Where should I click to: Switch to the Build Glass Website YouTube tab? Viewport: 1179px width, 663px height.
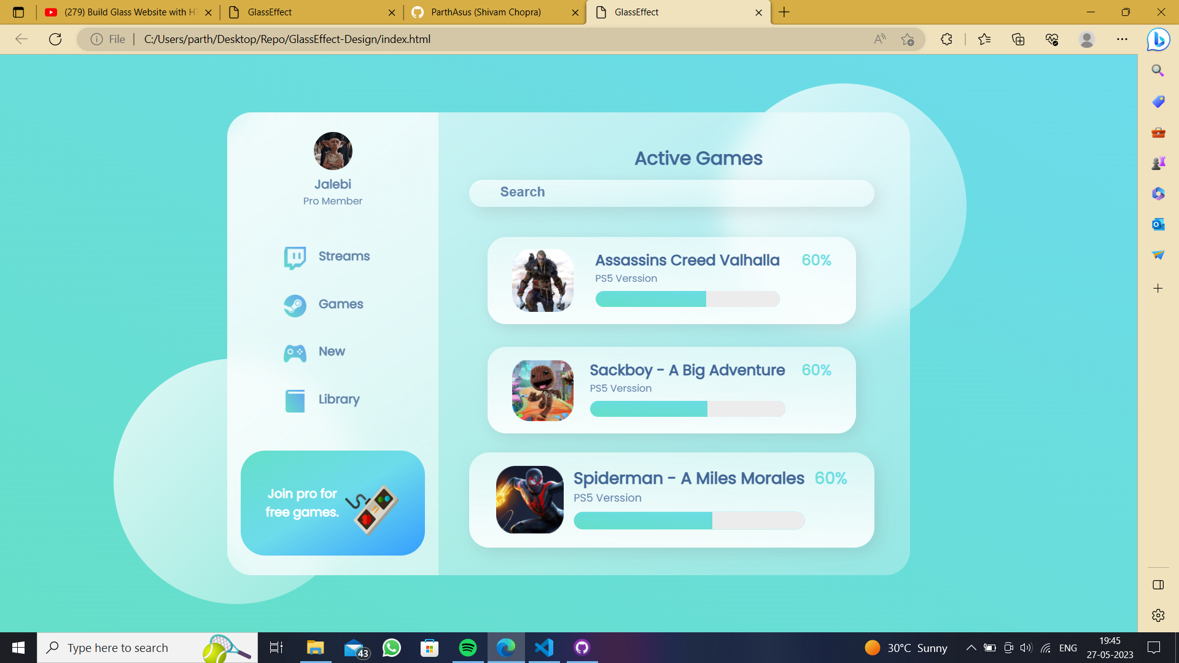coord(123,12)
